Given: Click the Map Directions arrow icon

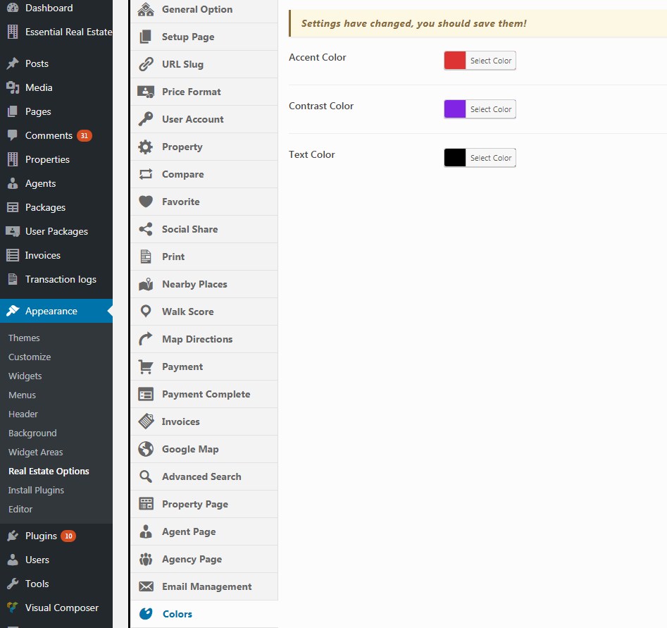Looking at the screenshot, I should click(x=146, y=339).
